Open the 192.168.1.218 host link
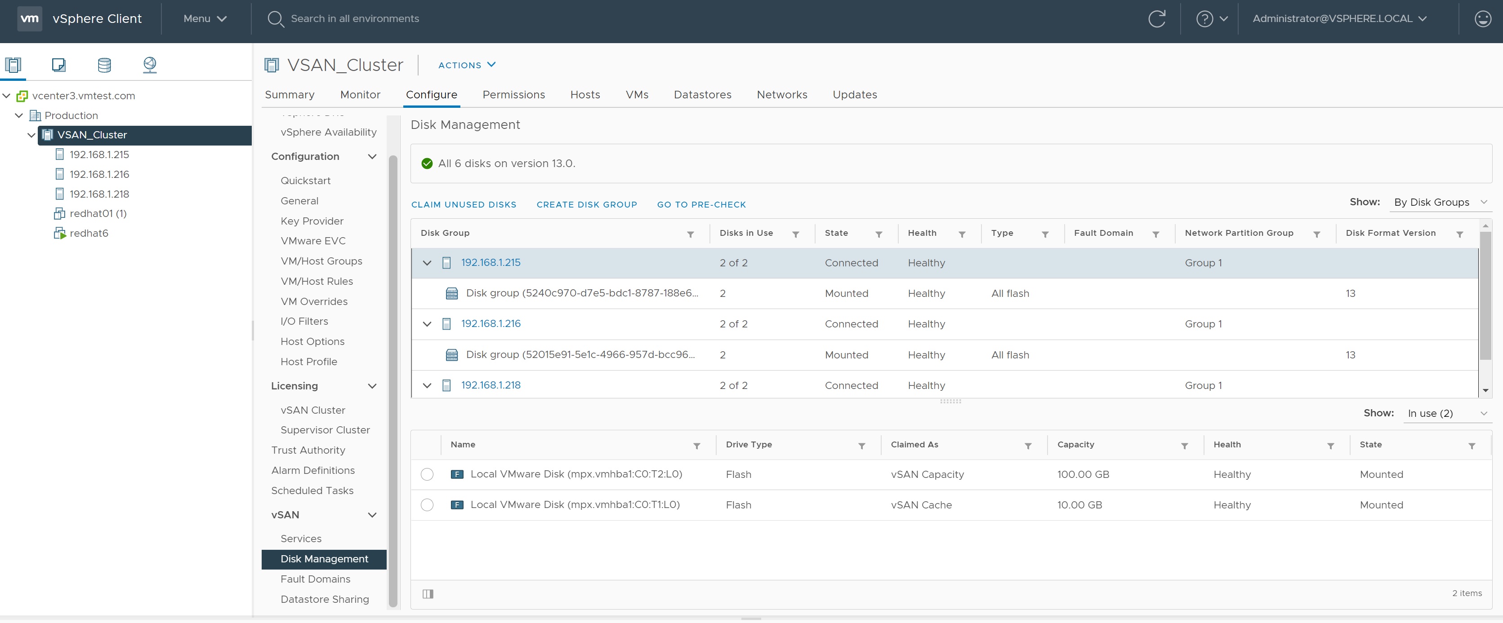 tap(491, 385)
